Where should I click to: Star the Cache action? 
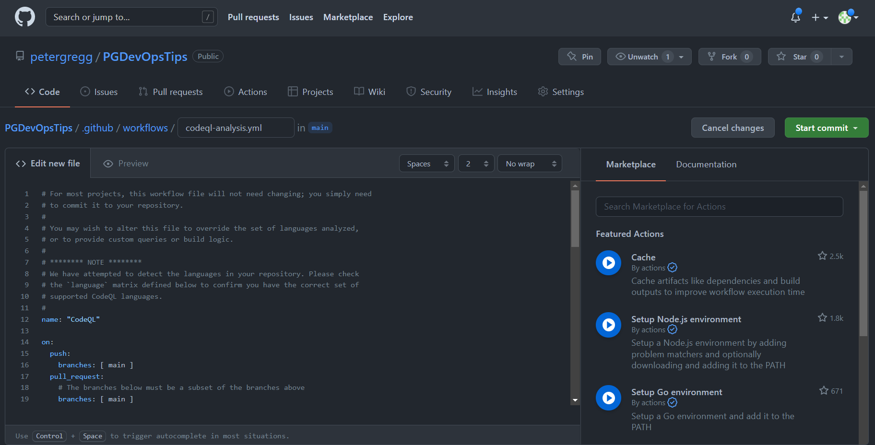point(822,256)
